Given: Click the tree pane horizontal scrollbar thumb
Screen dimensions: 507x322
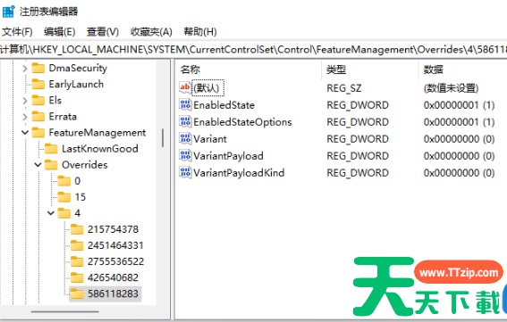Looking at the screenshot, I should click(64, 311).
